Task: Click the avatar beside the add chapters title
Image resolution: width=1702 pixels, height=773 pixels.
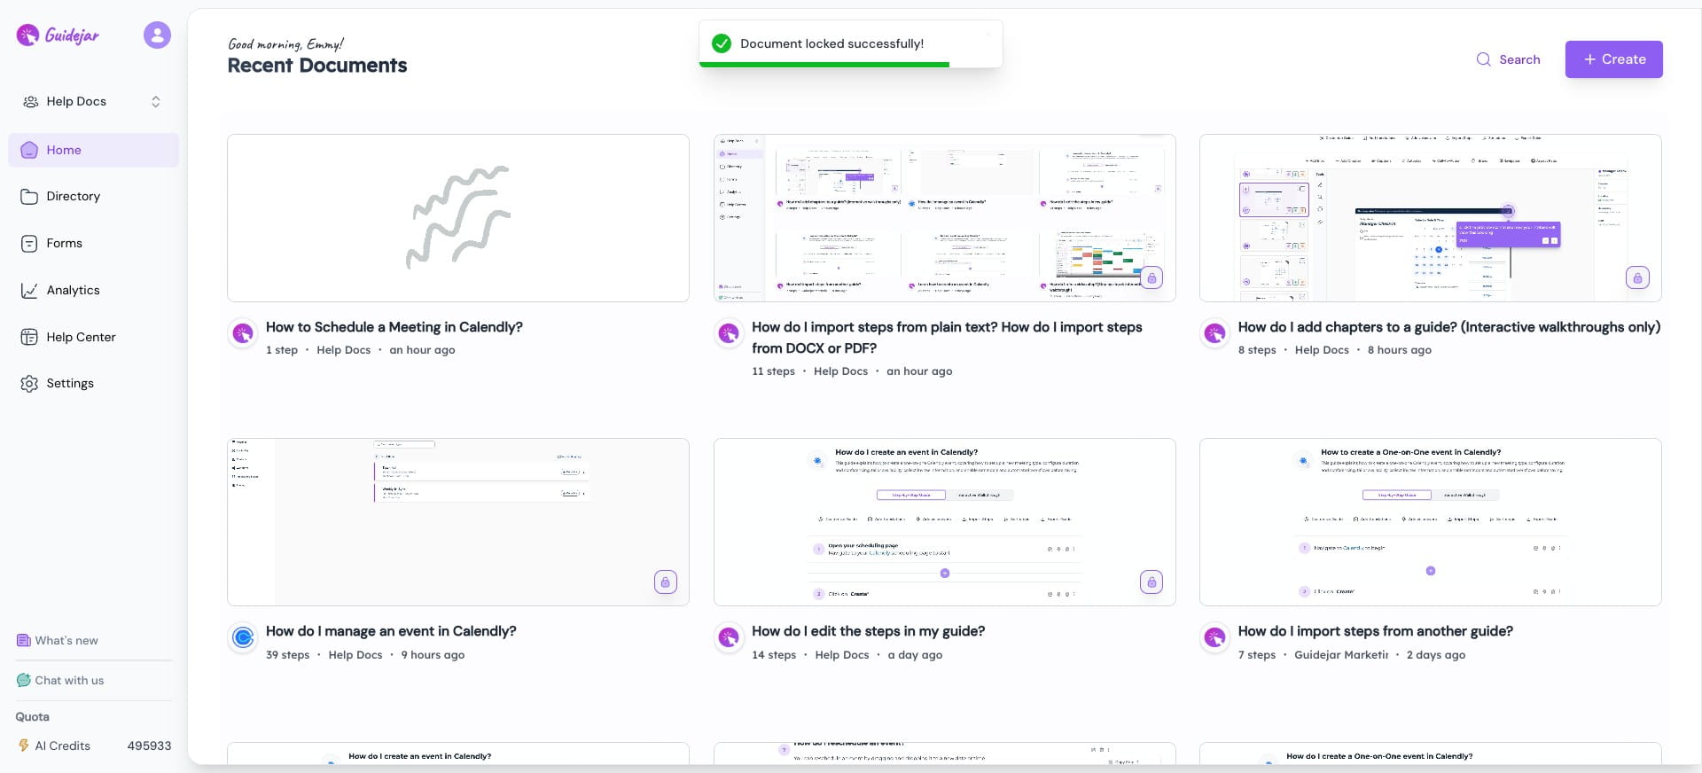Action: pyautogui.click(x=1214, y=333)
